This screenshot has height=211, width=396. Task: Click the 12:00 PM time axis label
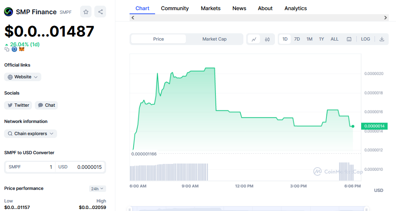click(x=244, y=186)
